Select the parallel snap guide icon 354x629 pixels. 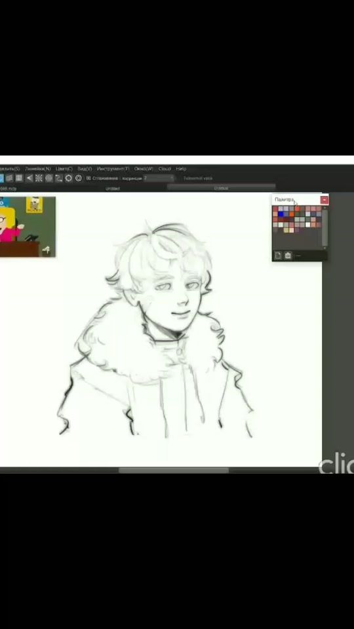[x=9, y=178]
